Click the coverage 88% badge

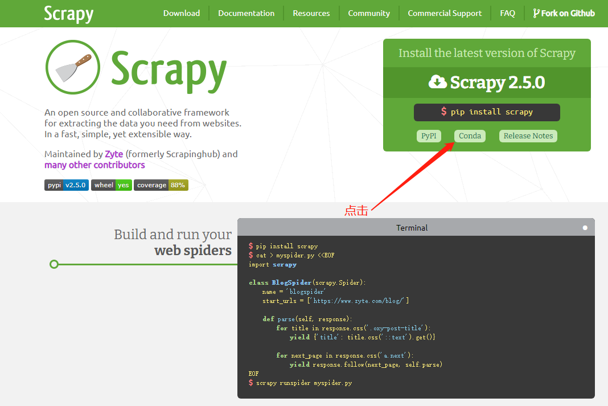161,184
